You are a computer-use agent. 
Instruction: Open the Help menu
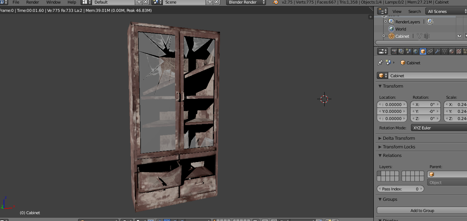(72, 2)
